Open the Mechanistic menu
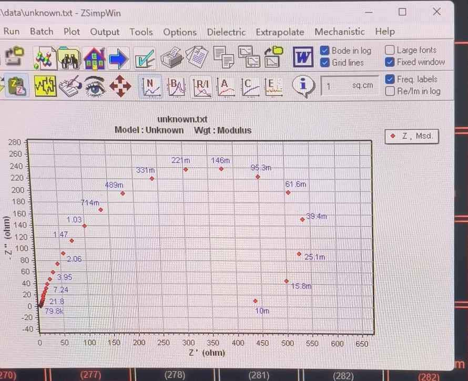Screen dimensions: 468x381 (x=339, y=32)
